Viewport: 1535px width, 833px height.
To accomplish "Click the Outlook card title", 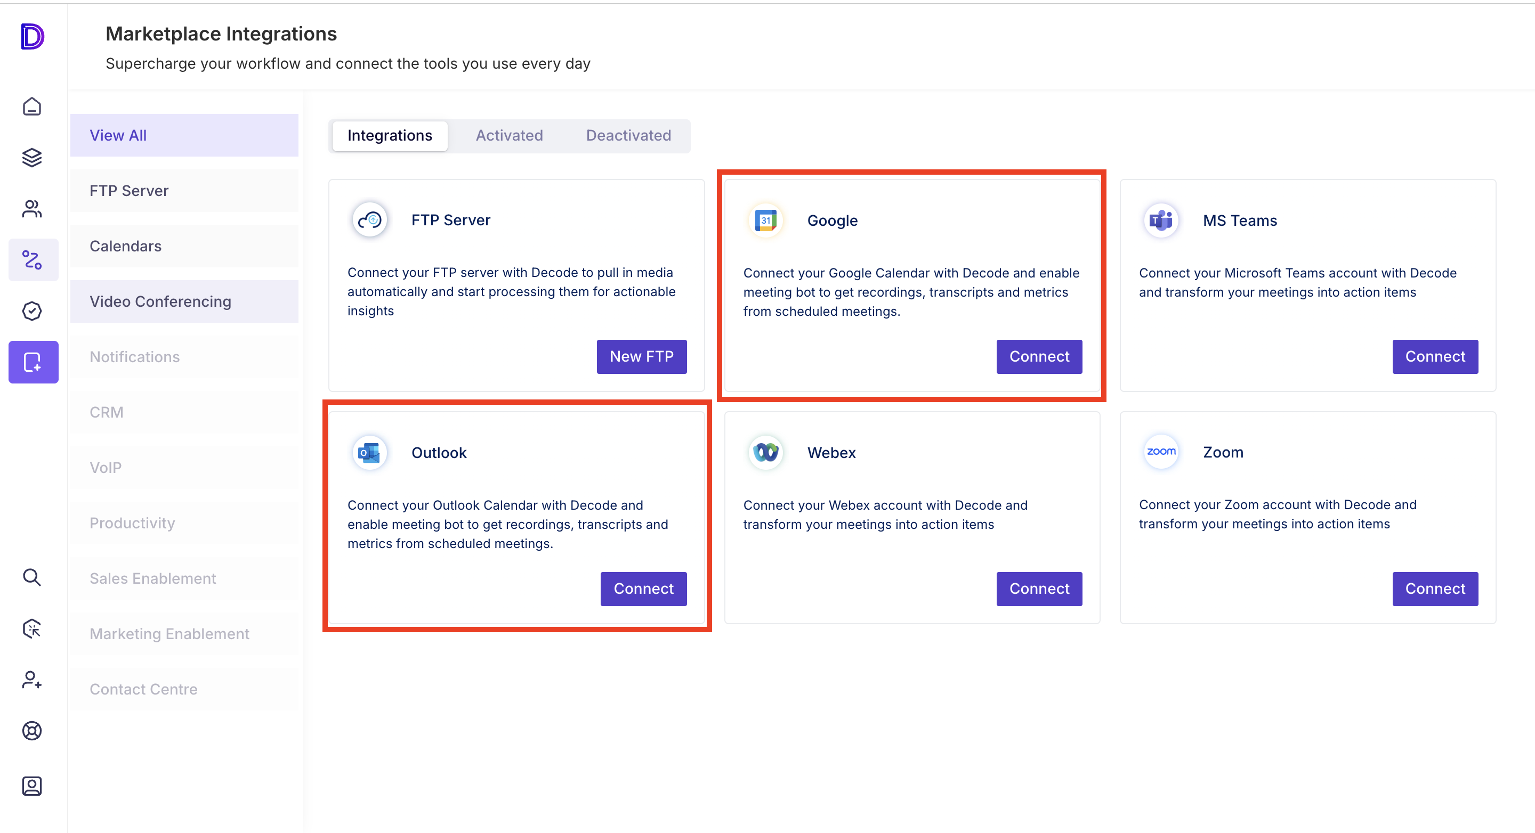I will click(x=439, y=453).
